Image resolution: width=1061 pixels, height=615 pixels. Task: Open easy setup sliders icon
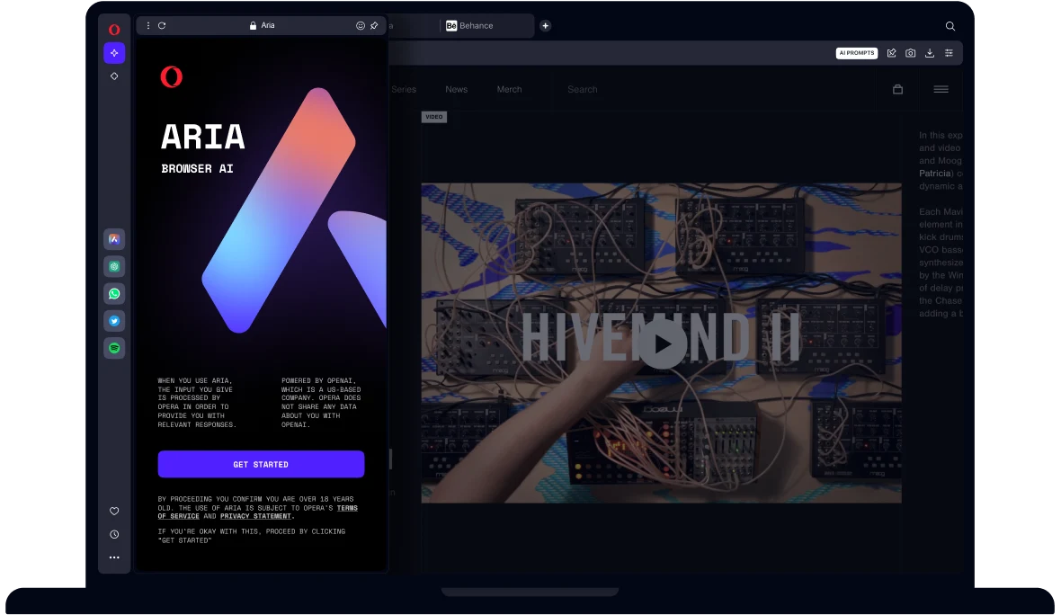pos(949,53)
